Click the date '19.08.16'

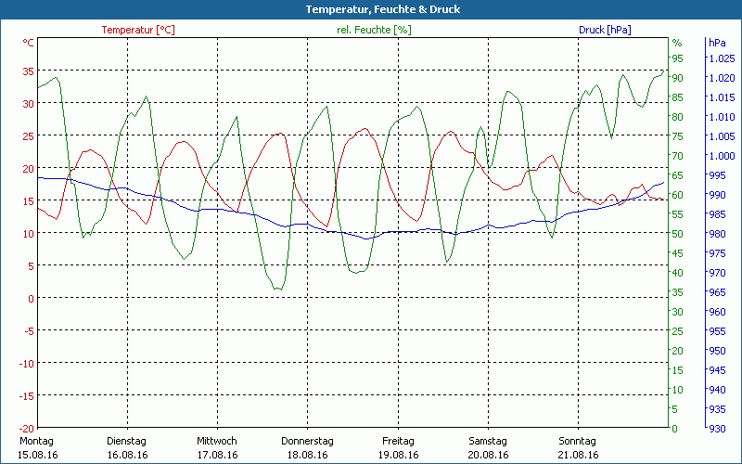[x=399, y=455]
